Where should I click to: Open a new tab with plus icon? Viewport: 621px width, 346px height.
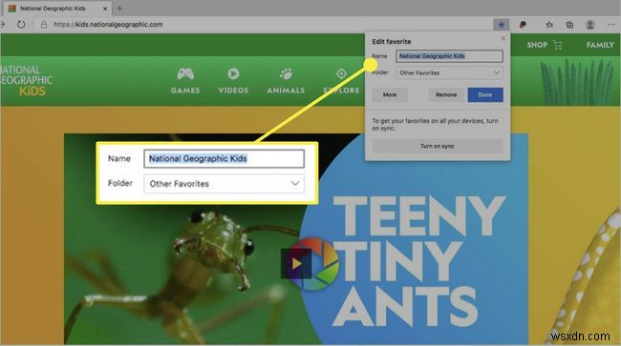pyautogui.click(x=119, y=8)
